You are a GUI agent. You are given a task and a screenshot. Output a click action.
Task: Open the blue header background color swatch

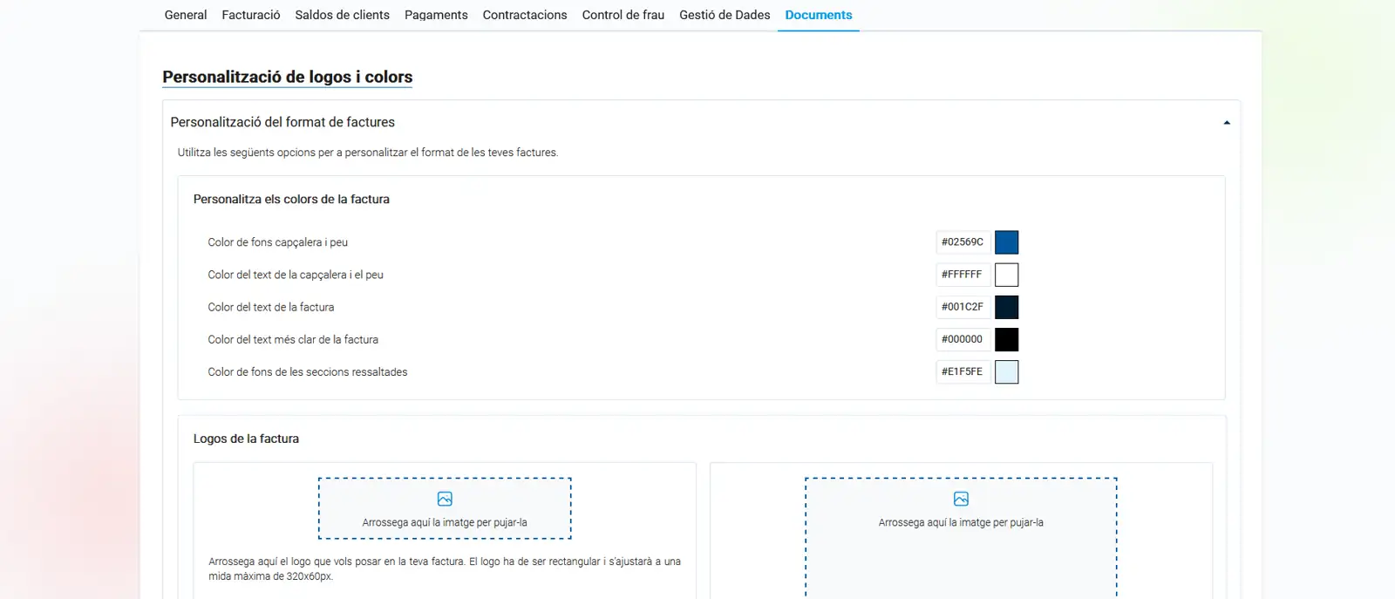[1006, 242]
